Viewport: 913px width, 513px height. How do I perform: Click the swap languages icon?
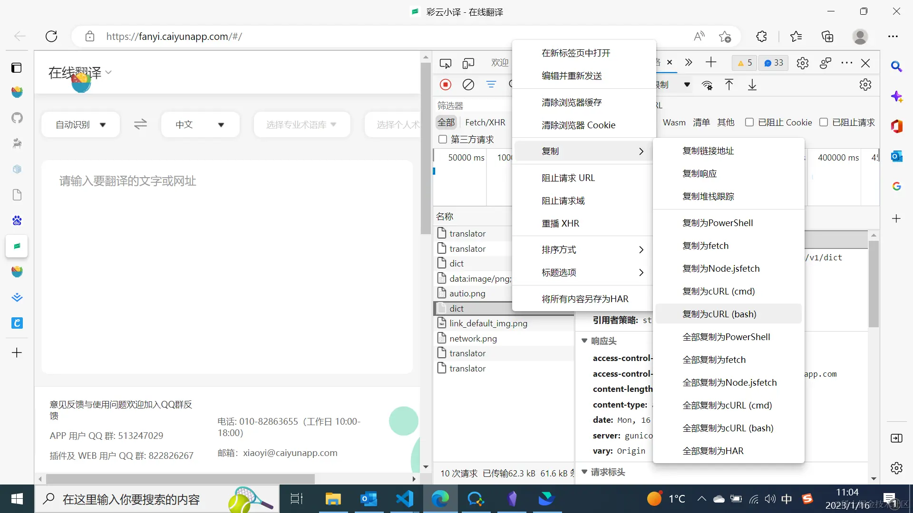140,124
